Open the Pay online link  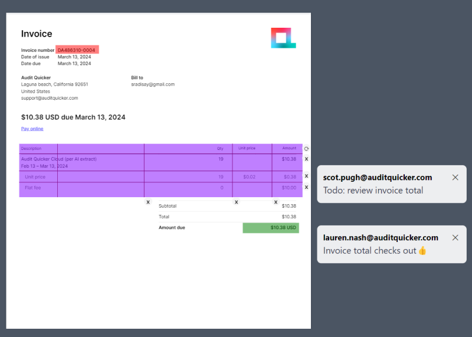tap(32, 129)
